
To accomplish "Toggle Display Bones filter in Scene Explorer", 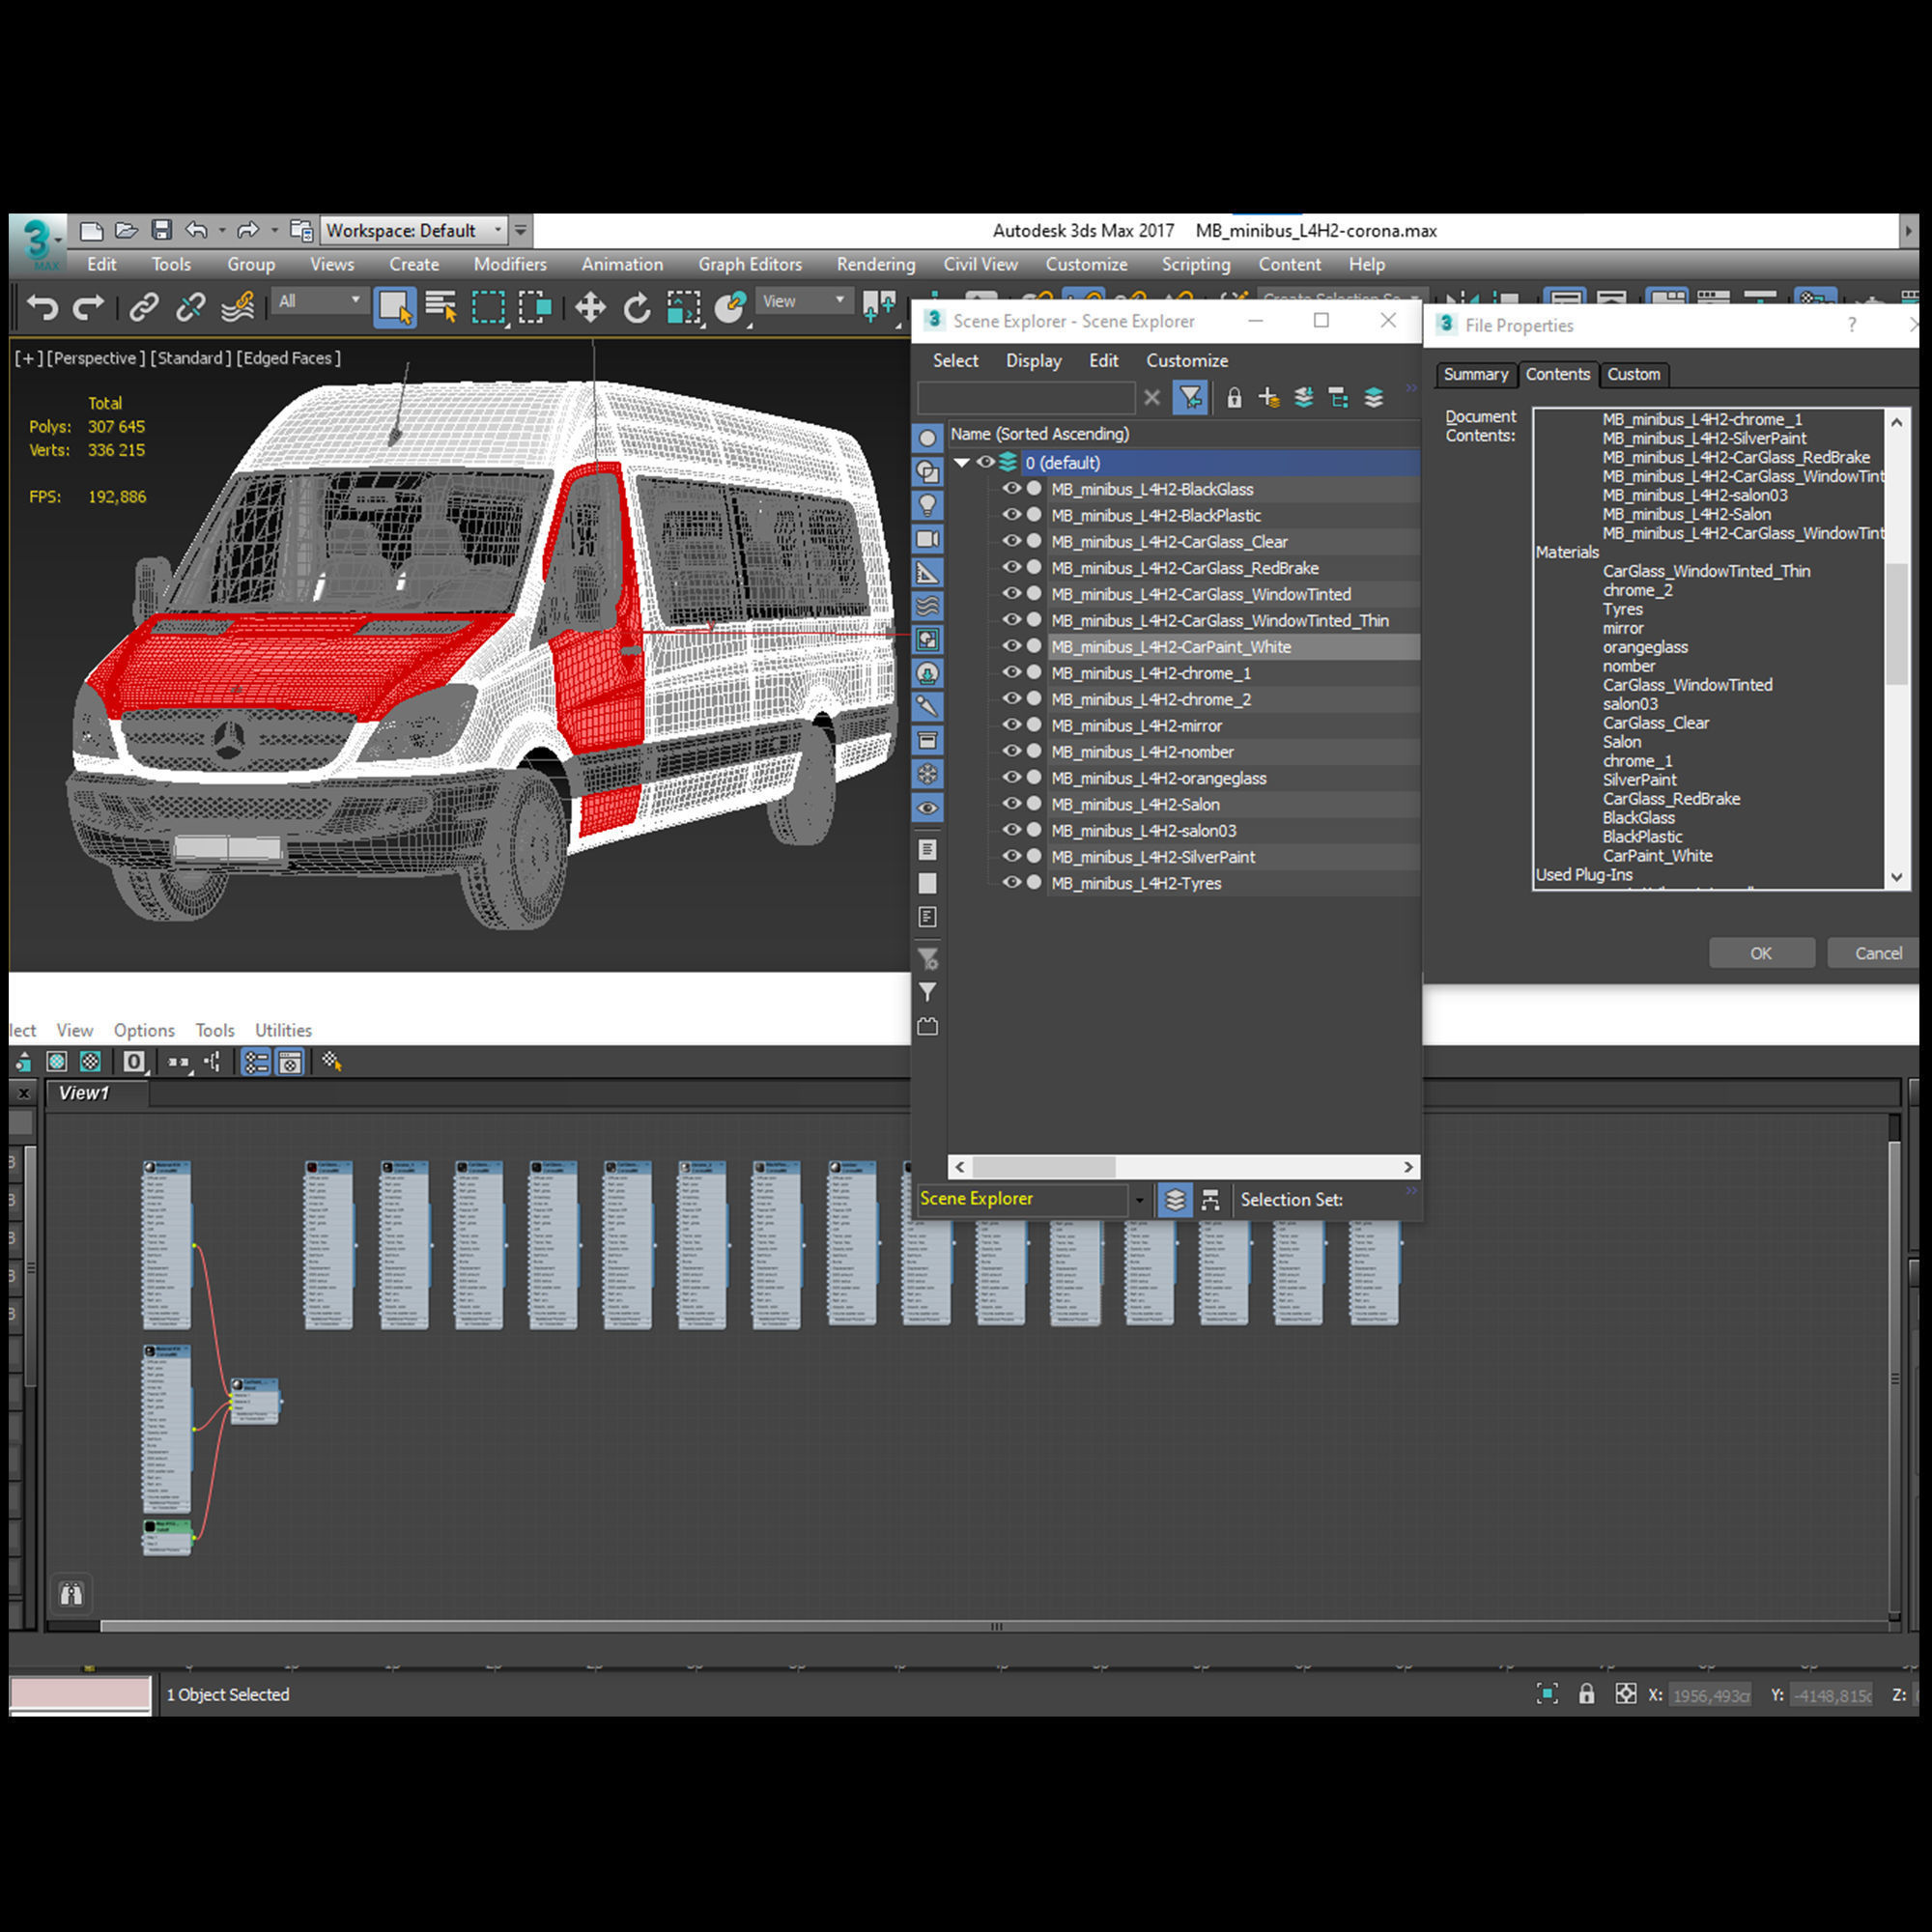I will 928,707.
